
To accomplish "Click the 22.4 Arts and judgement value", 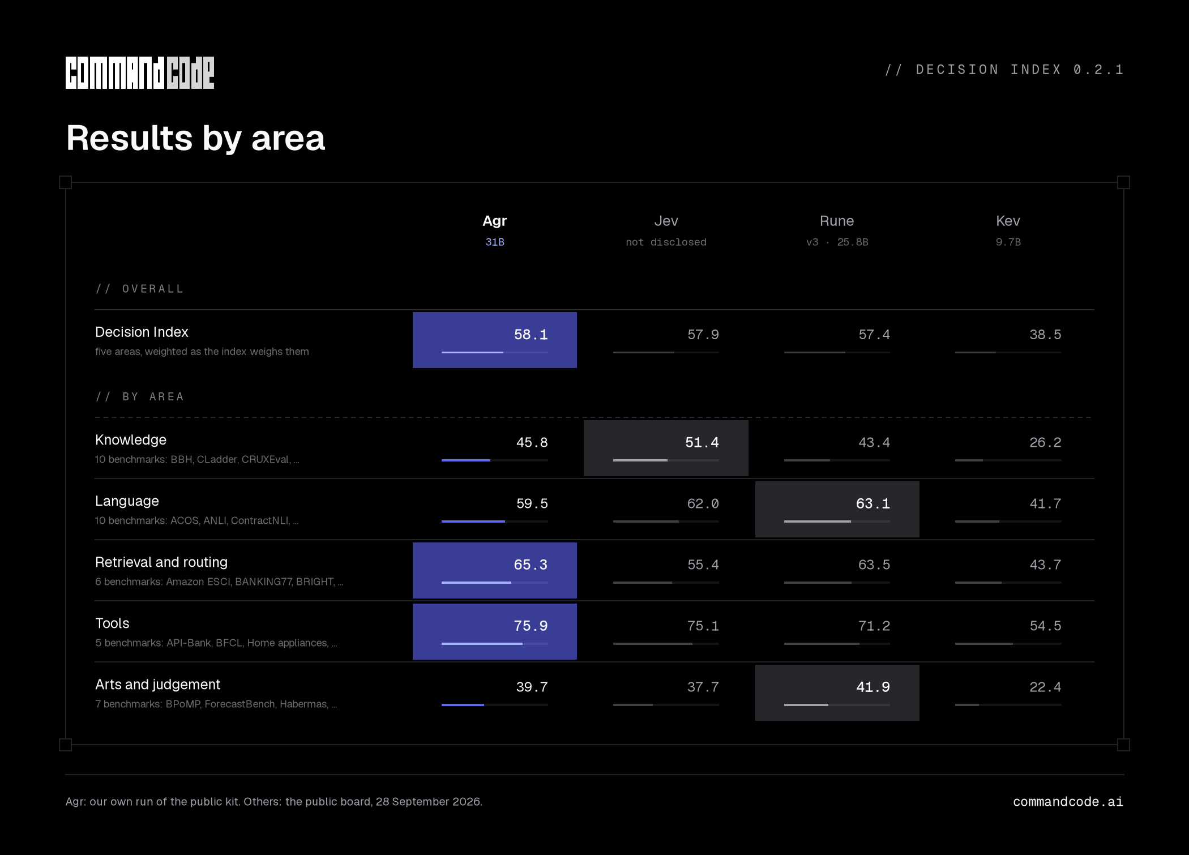I will click(1045, 687).
